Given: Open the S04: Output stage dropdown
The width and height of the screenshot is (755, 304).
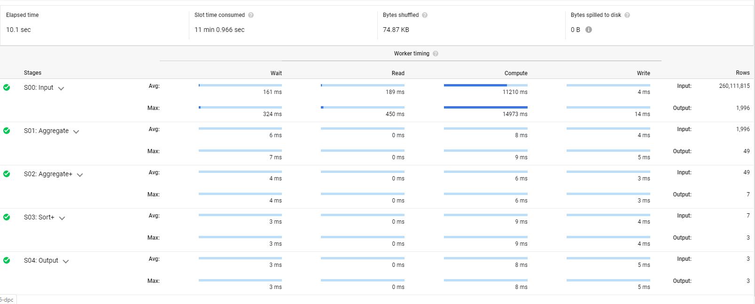Looking at the screenshot, I should pos(66,261).
